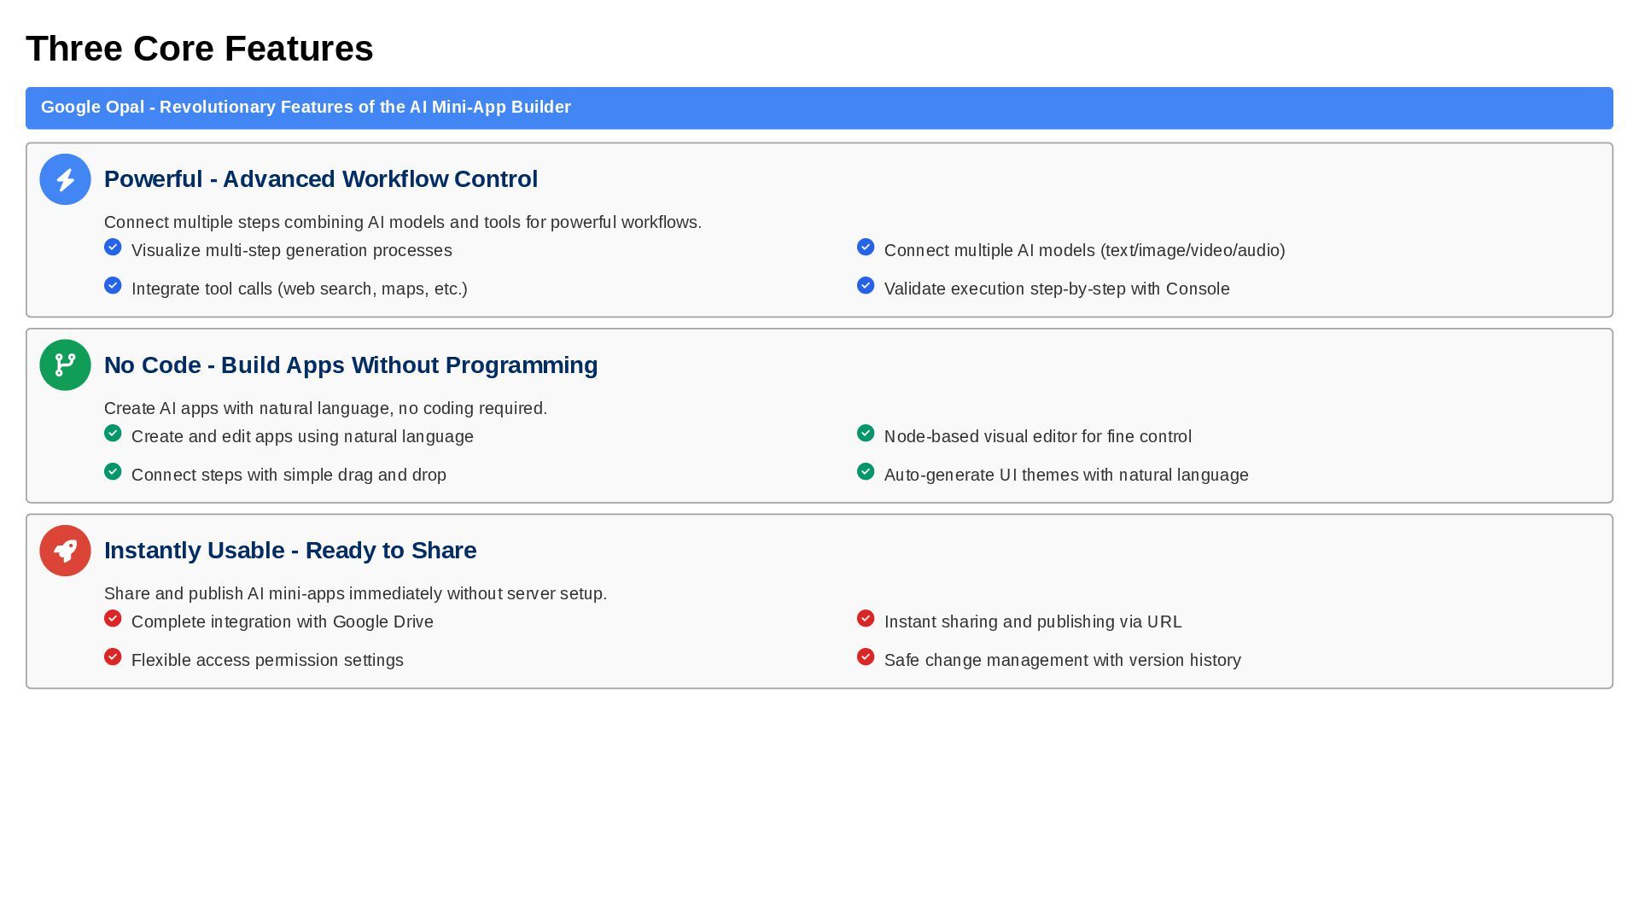Click checkmark beside Connect steps with drag and drop
The width and height of the screenshot is (1639, 922).
[x=113, y=472]
